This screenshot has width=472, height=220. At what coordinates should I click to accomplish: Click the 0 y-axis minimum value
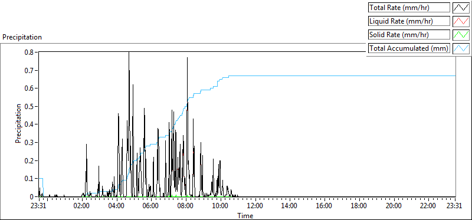click(32, 196)
